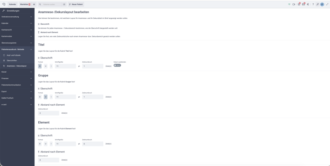Click the Euro finance icon
The height and width of the screenshot is (166, 330).
pos(308,4)
